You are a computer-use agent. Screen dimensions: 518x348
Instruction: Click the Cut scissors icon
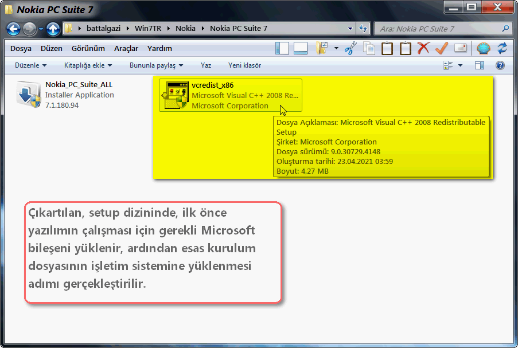tap(351, 48)
